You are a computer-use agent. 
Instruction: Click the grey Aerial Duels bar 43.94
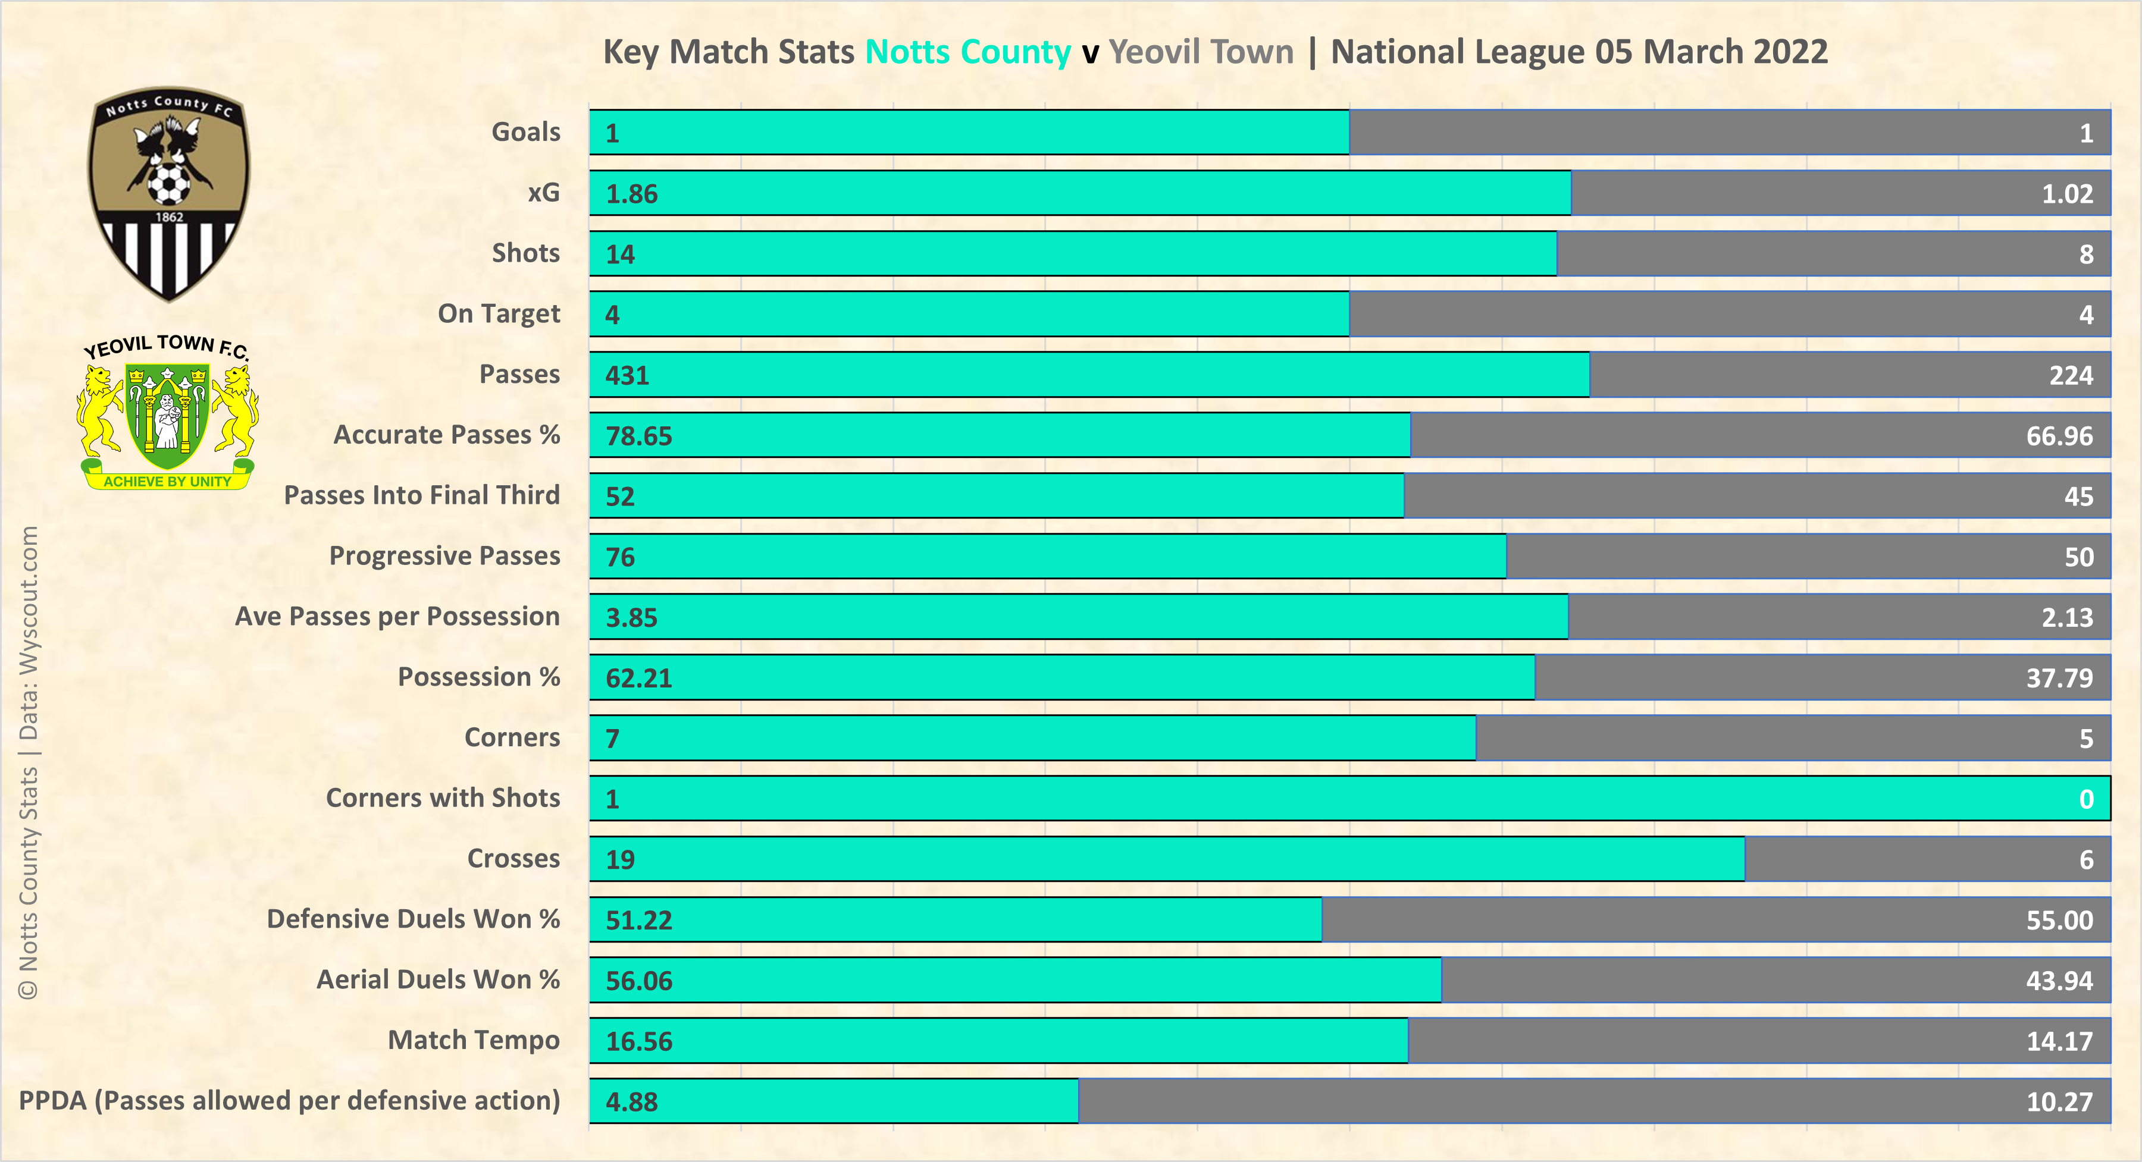[1775, 981]
